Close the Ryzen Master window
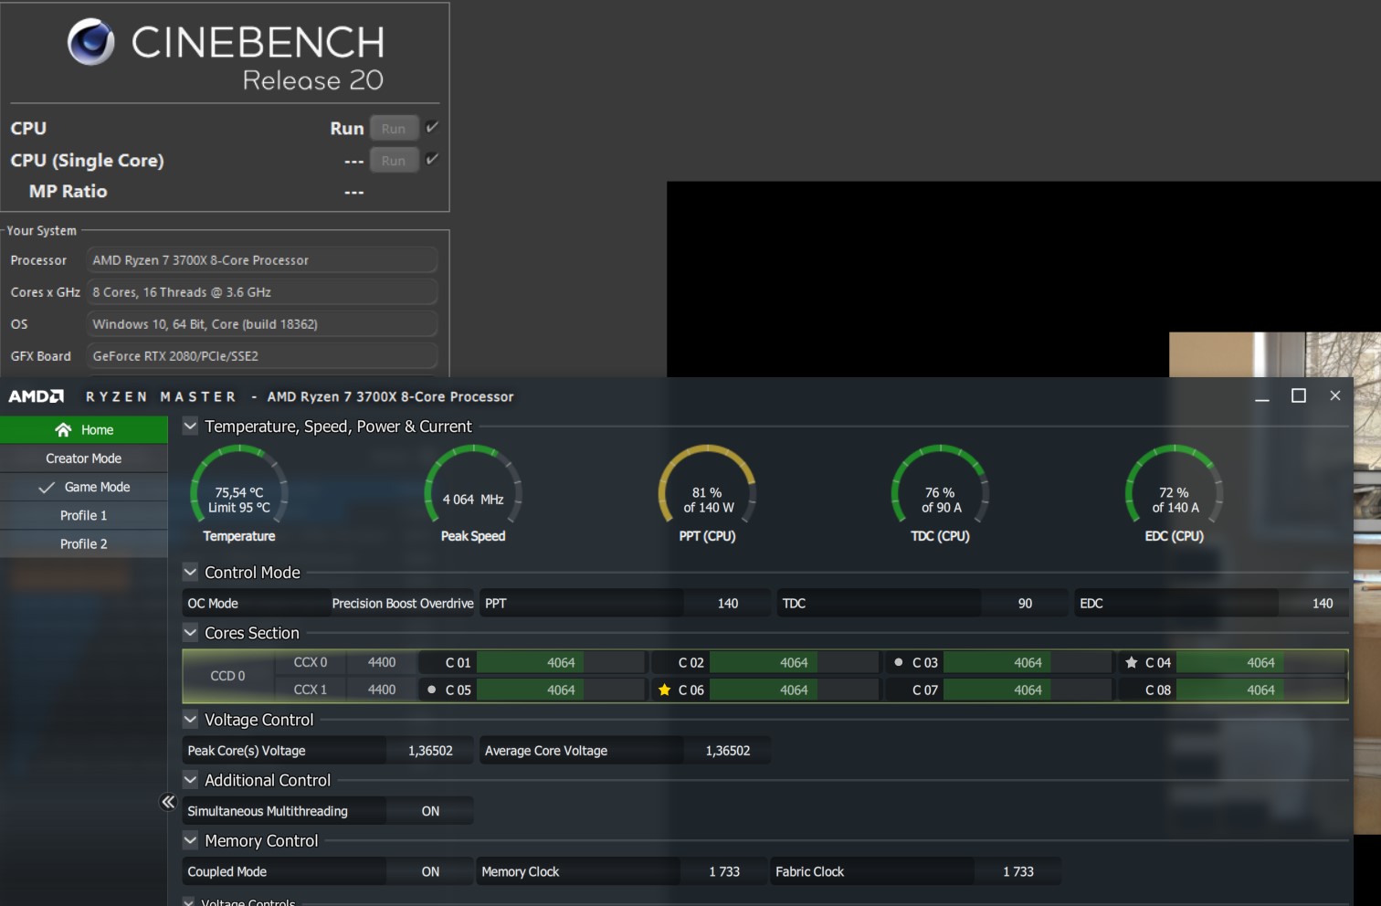Image resolution: width=1381 pixels, height=906 pixels. coord(1335,395)
